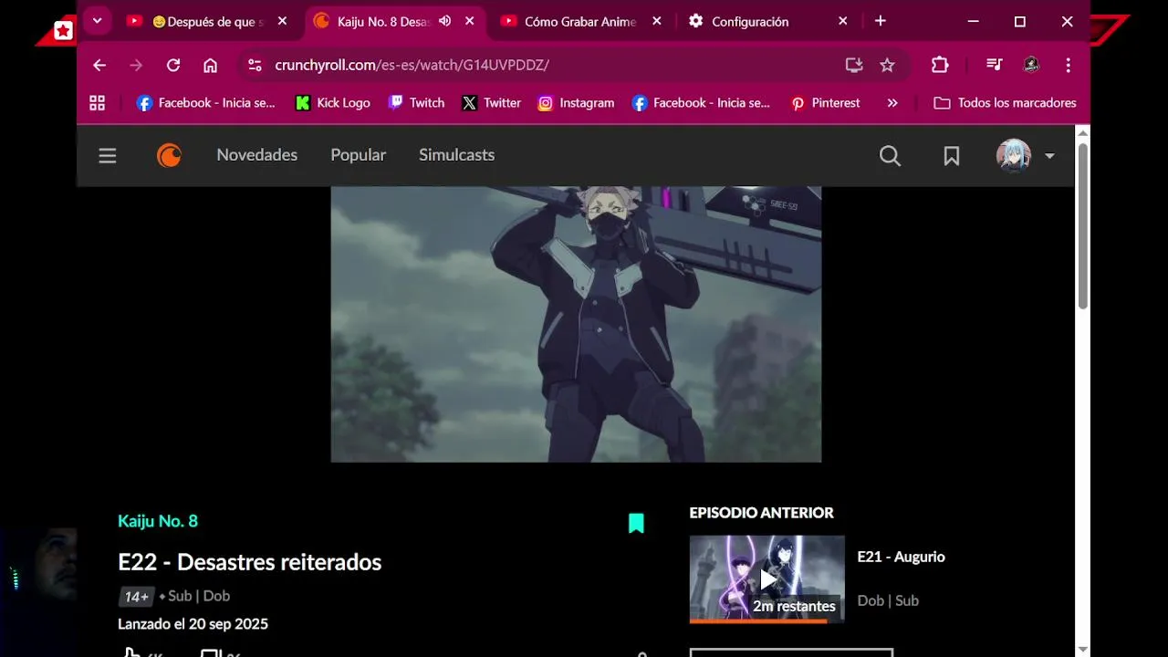Click the page vertical scrollbar thumb
The image size is (1168, 657).
1083,225
